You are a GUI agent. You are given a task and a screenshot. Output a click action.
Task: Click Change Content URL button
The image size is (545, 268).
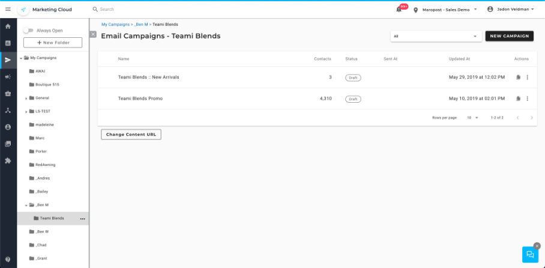tap(131, 135)
